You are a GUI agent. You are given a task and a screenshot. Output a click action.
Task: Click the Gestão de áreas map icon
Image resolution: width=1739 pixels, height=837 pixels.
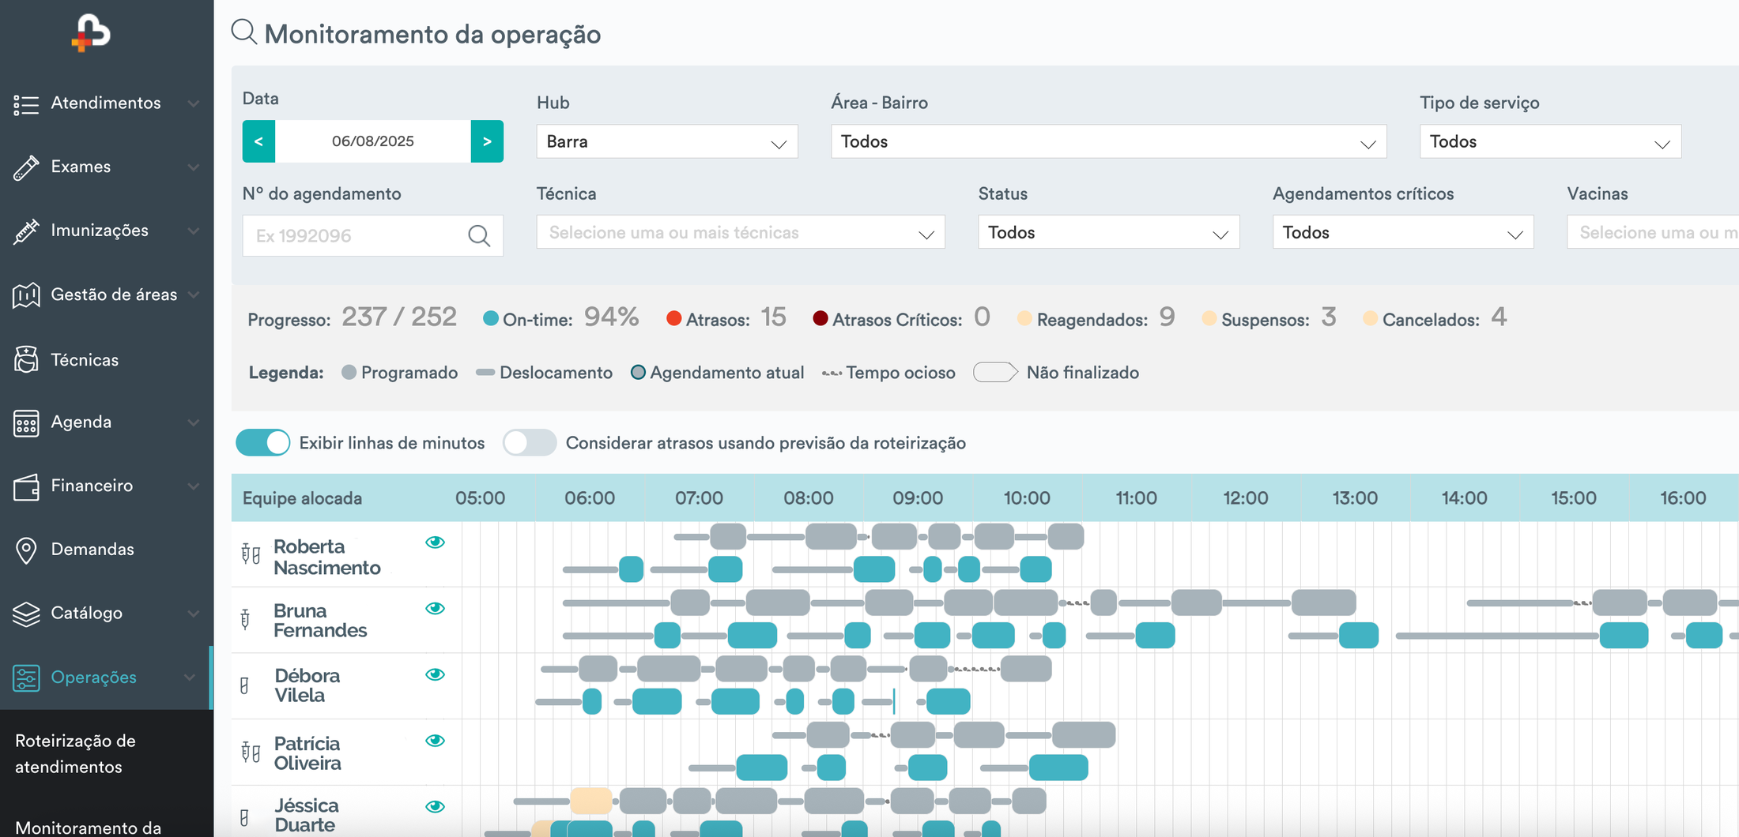pos(26,295)
